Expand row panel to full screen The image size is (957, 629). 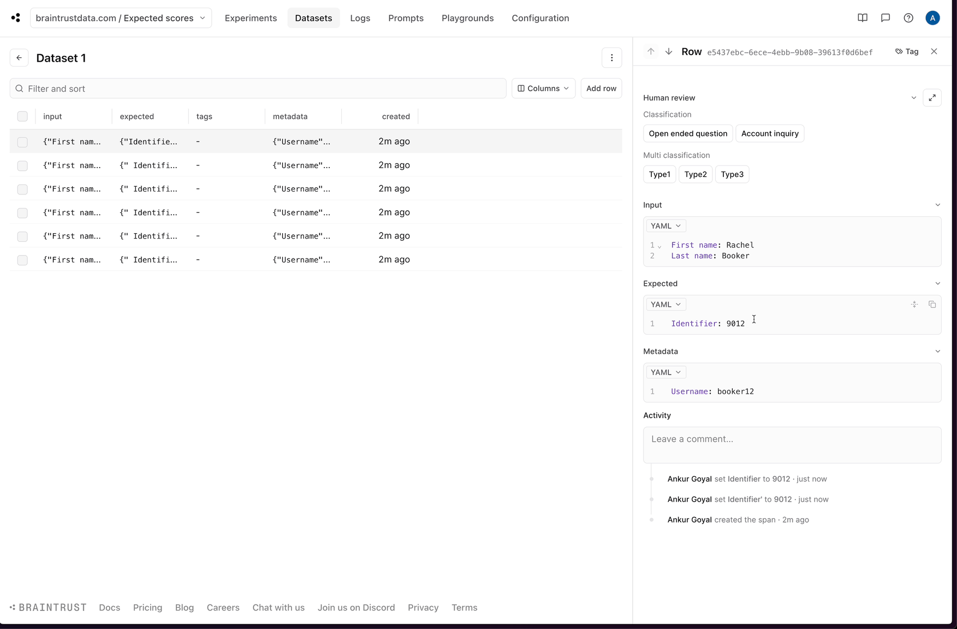pyautogui.click(x=932, y=98)
